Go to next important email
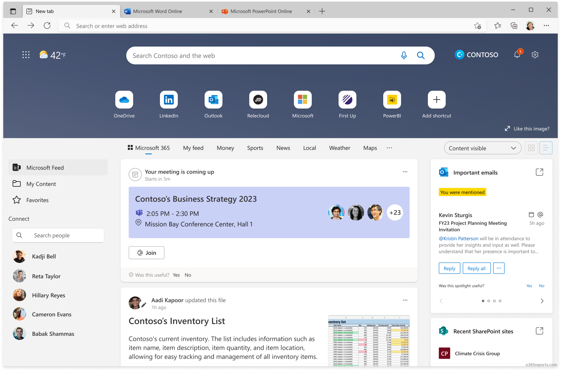The height and width of the screenshot is (371, 561). [x=542, y=301]
